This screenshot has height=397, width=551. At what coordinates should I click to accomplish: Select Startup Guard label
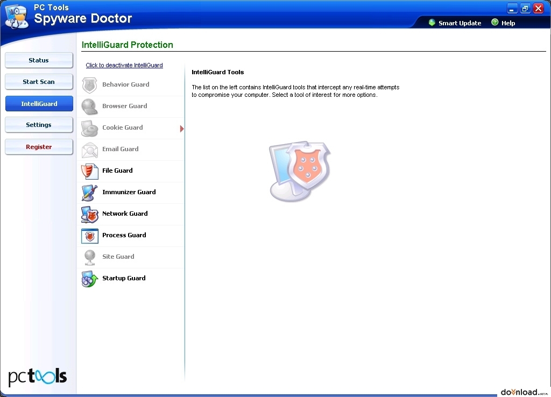click(124, 278)
